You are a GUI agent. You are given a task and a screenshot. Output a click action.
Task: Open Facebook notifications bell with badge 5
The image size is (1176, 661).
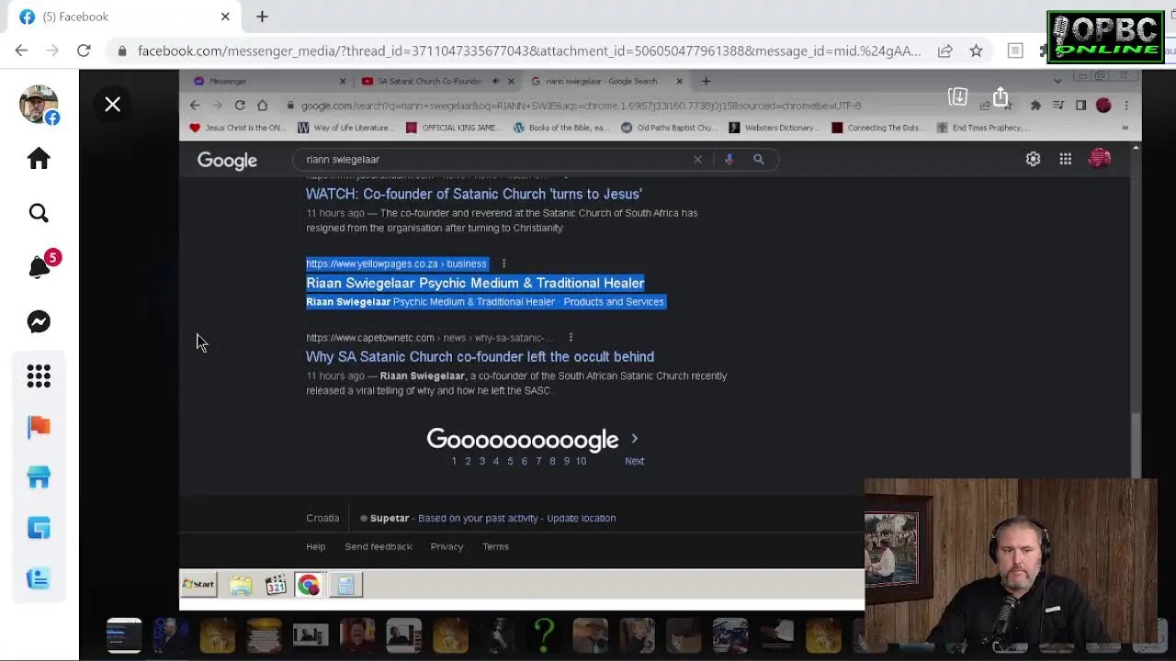tap(39, 267)
